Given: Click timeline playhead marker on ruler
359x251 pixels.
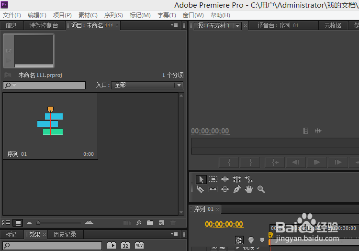Looking at the screenshot, I should point(270,235).
